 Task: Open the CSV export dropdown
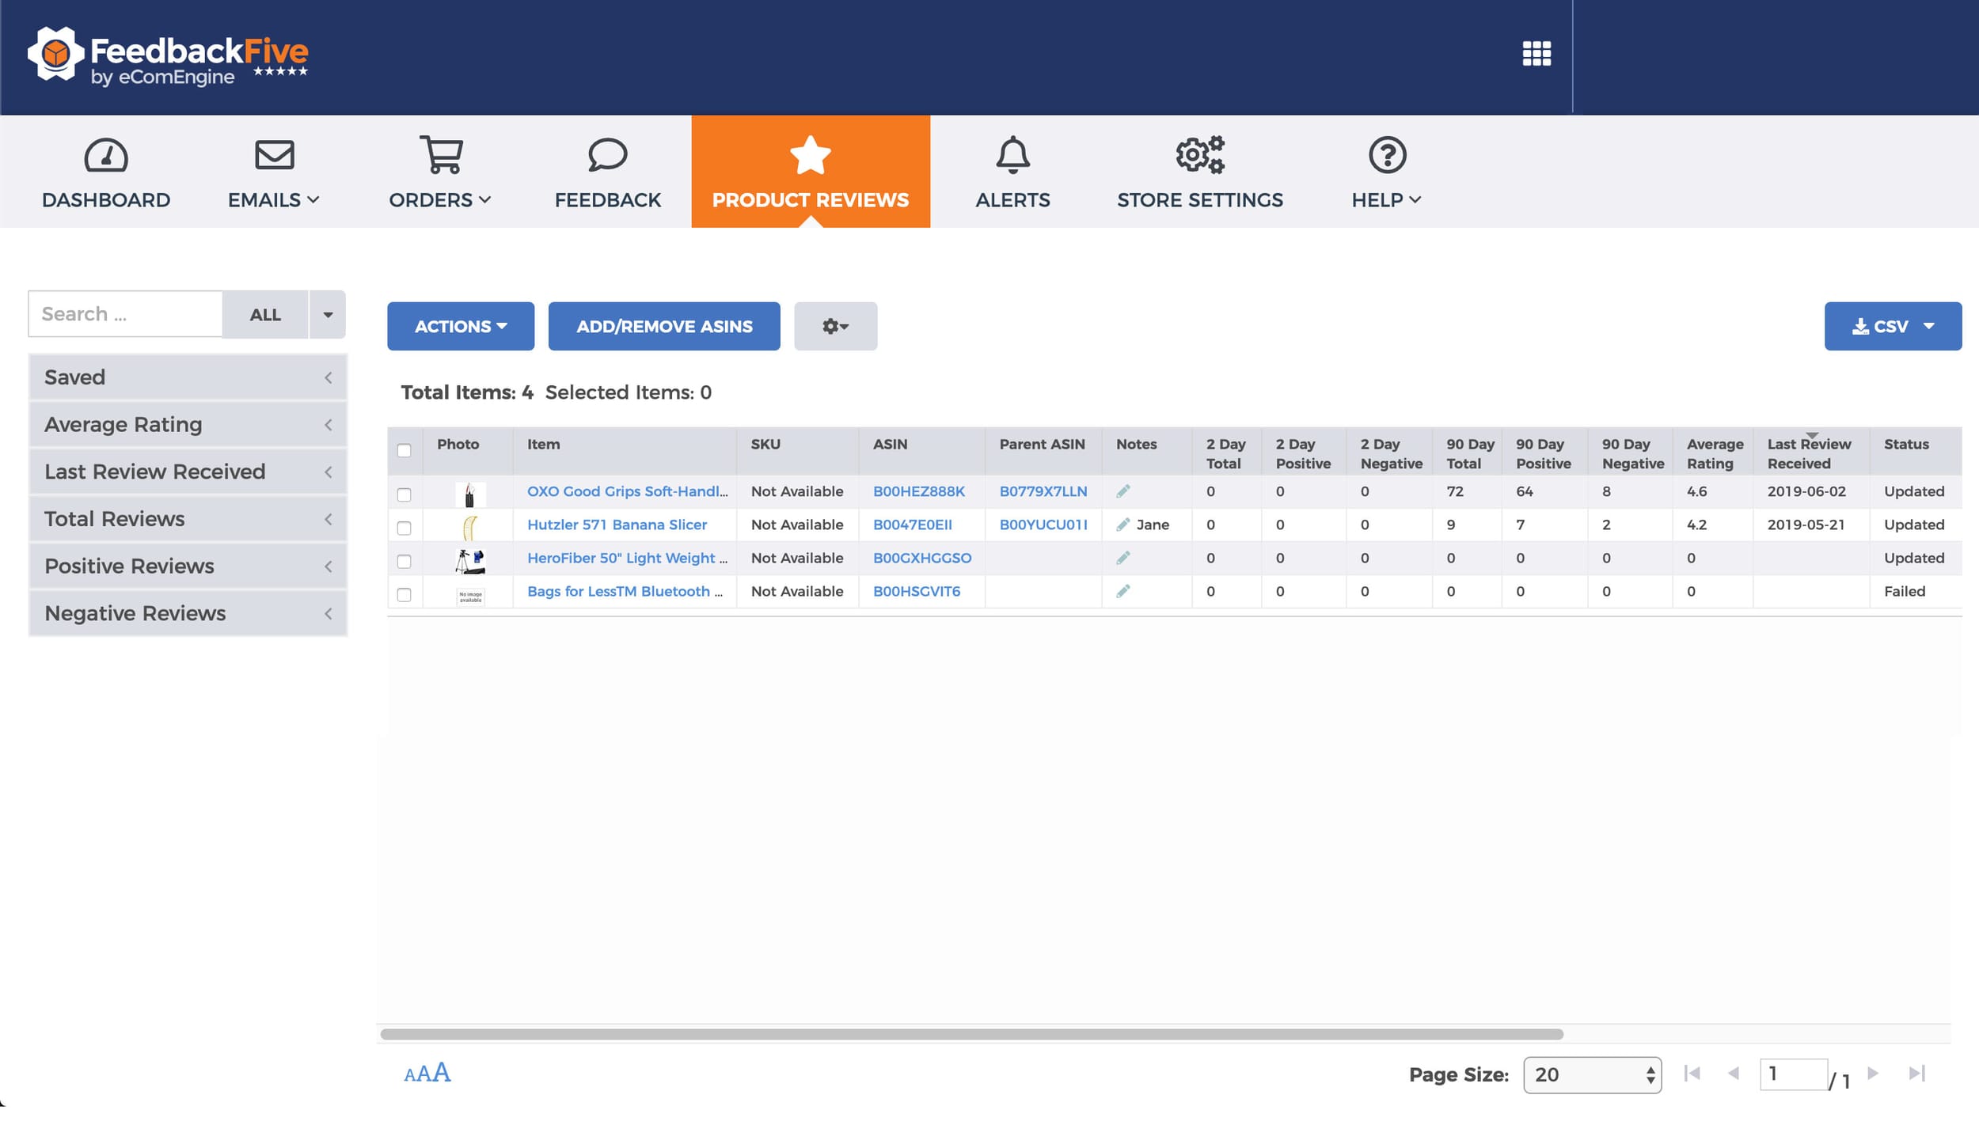point(1893,326)
